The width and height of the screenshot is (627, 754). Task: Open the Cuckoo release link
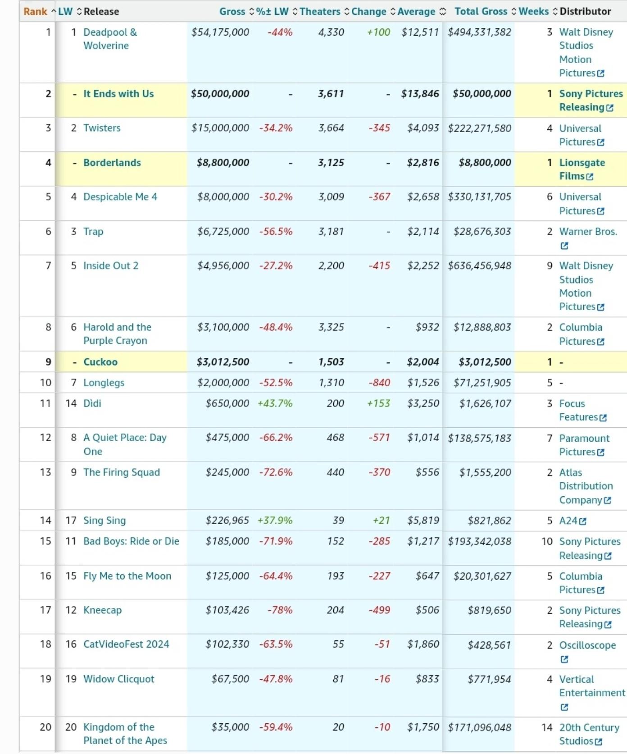[x=100, y=362]
